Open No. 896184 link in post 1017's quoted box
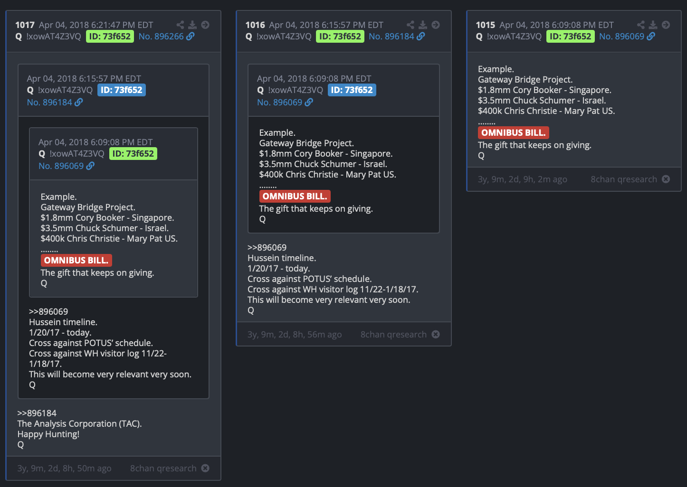This screenshot has width=687, height=487. point(49,102)
